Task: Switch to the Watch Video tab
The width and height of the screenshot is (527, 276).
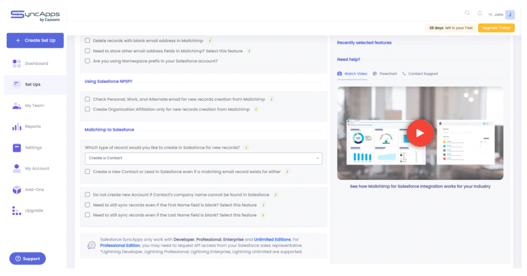Action: point(352,74)
